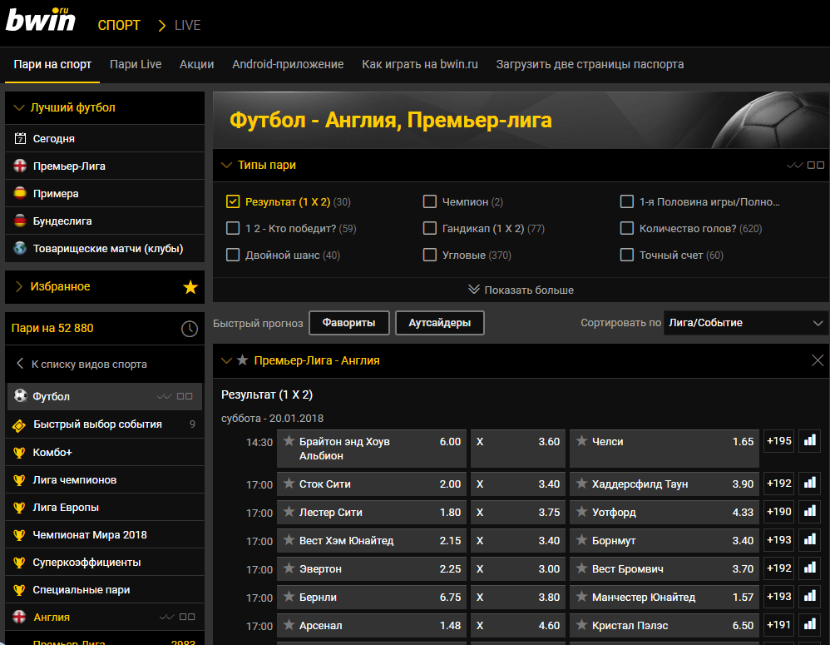Close the Премьер-Лига - Англия section

(x=818, y=360)
